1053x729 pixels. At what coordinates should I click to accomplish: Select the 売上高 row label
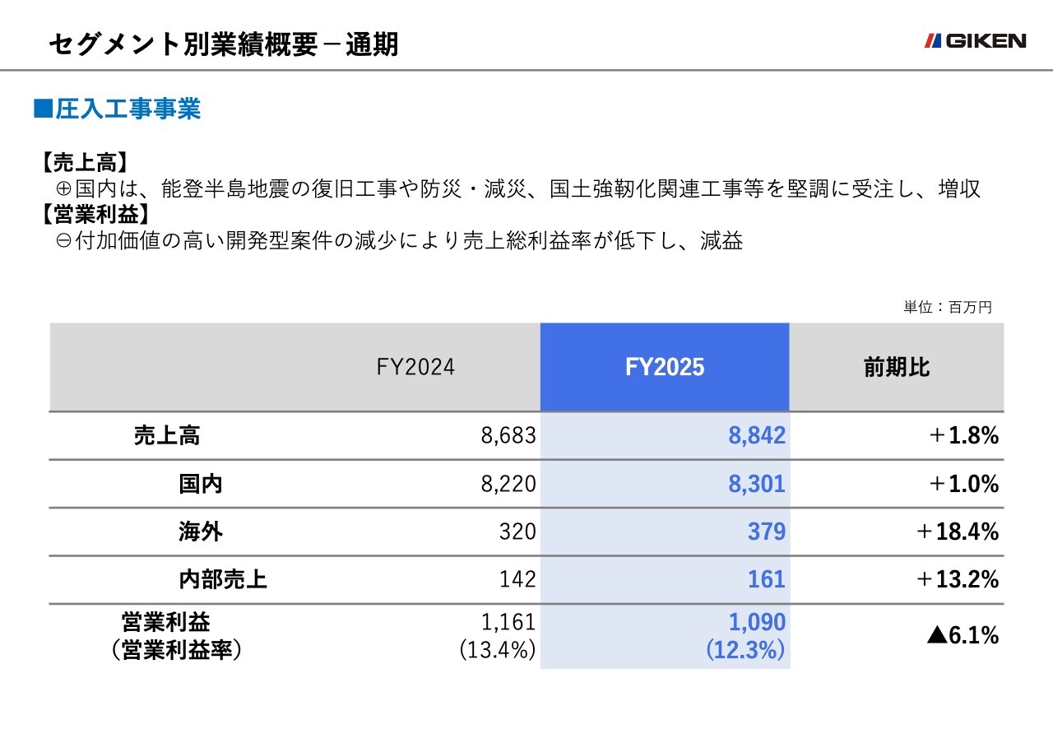click(167, 436)
